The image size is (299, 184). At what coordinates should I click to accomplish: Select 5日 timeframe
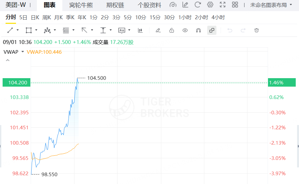[23, 18]
